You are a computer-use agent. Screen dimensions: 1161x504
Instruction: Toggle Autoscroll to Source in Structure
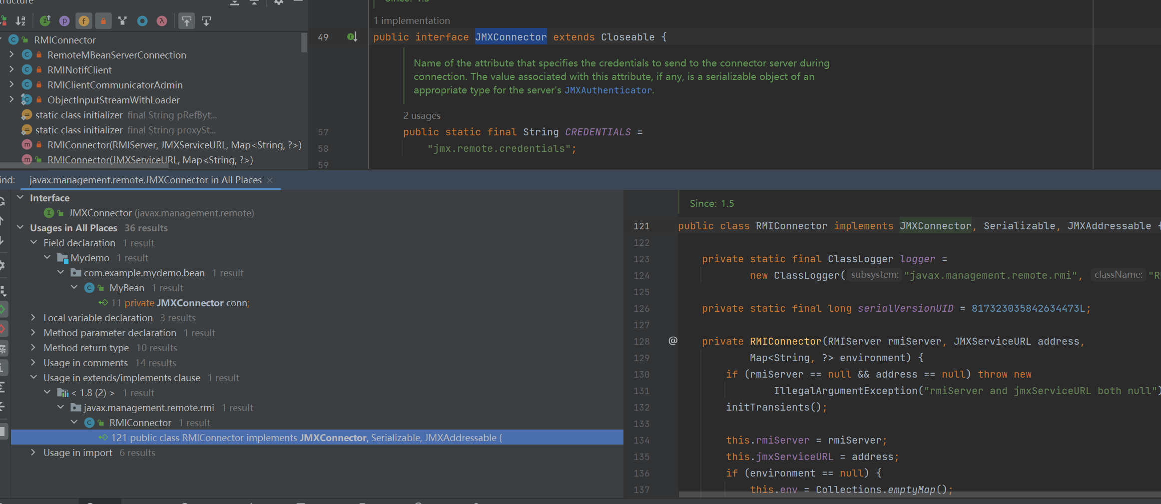point(186,21)
